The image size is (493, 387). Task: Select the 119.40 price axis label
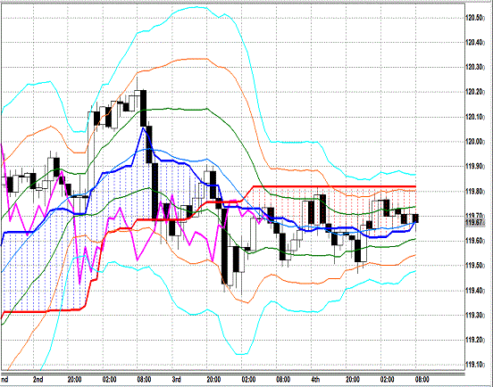[x=475, y=291]
